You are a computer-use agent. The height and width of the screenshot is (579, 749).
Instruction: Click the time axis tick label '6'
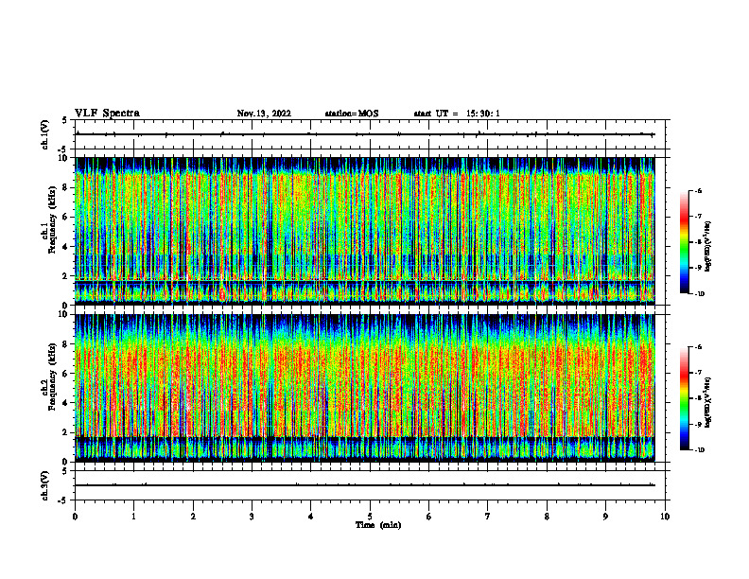429,517
